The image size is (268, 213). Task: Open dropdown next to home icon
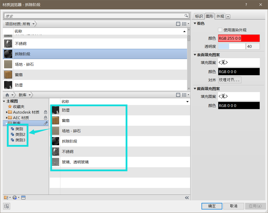click(x=12, y=95)
